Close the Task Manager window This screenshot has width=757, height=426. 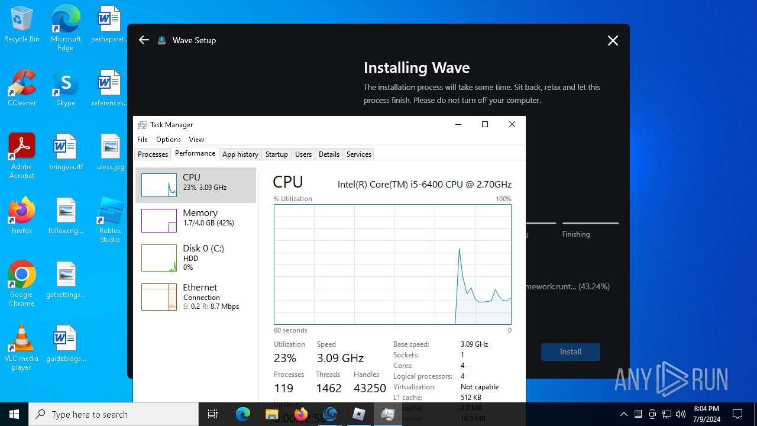(512, 124)
